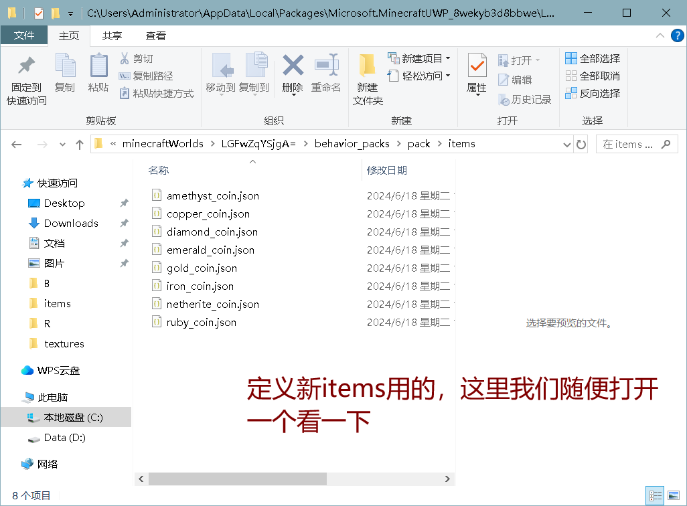Viewport: 687px width, 506px height.
Task: Click the Rename (重命名) icon
Action: [x=326, y=66]
